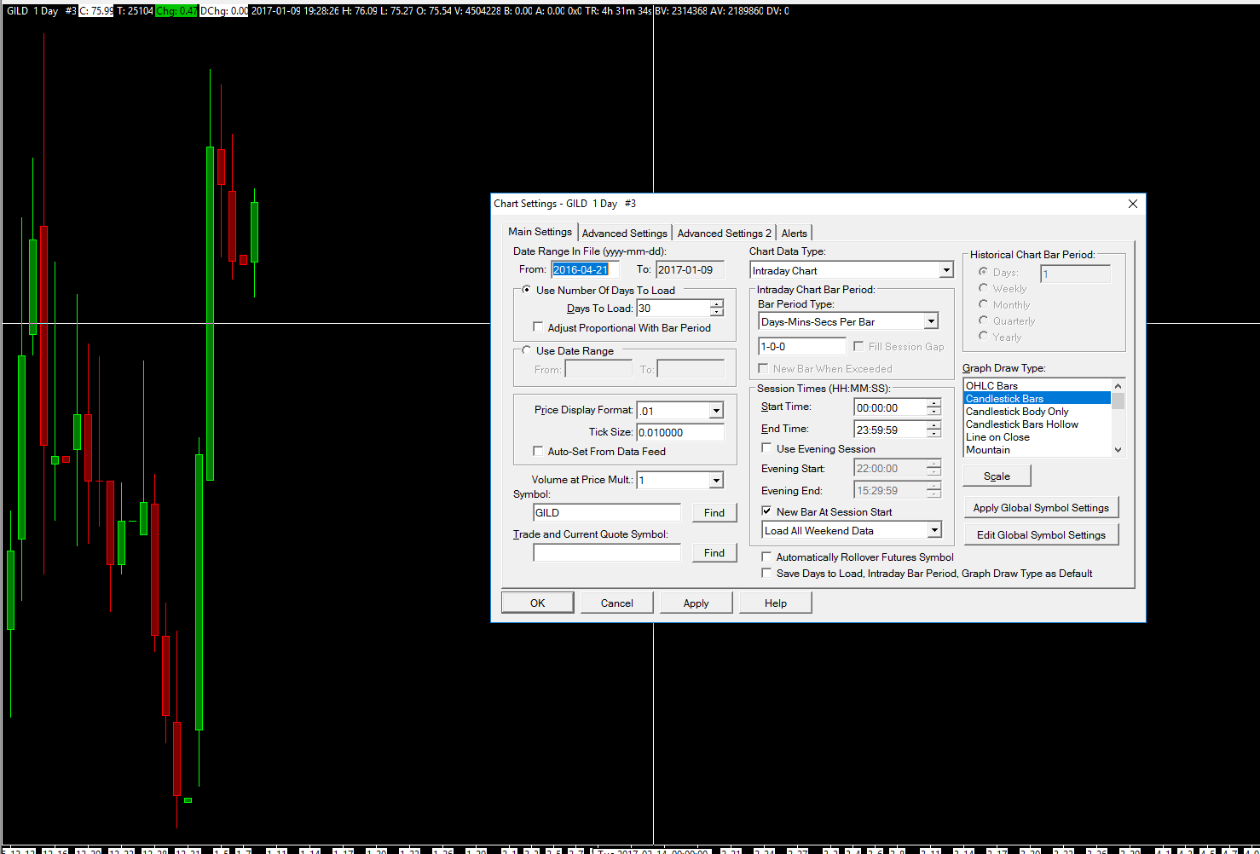Click the Symbol GILD input field
This screenshot has width=1260, height=854.
click(x=607, y=512)
